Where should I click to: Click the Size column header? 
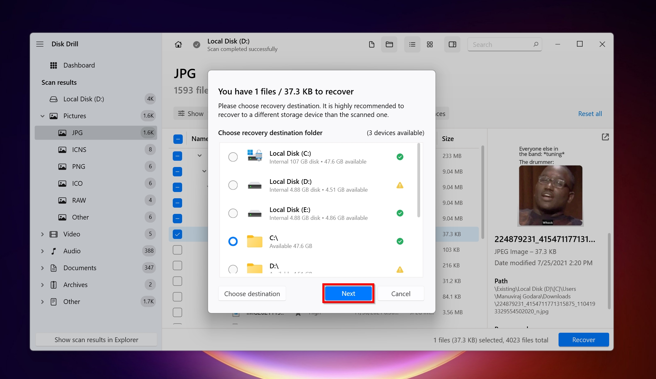point(448,139)
